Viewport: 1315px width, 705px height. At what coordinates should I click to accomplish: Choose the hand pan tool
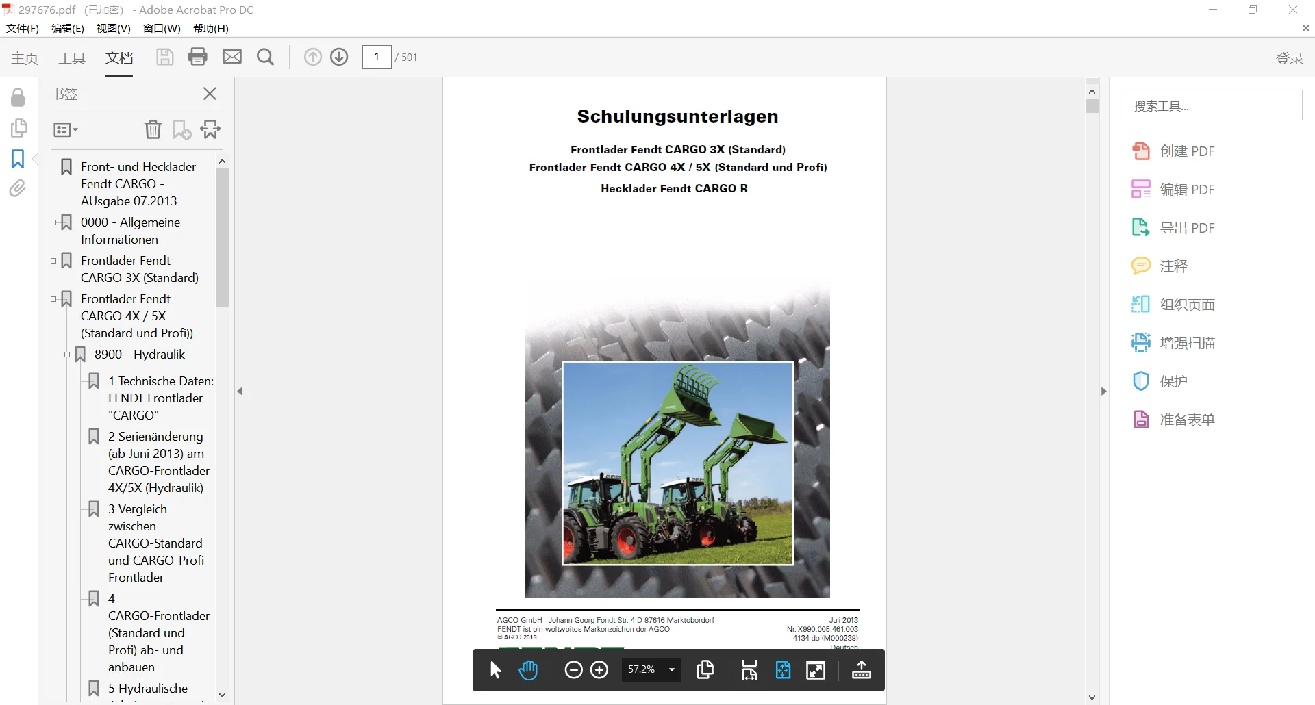pyautogui.click(x=528, y=670)
